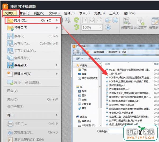This screenshot has height=142, width=159.
Task: Expand the 新建文档(N) submenu arrow
Action: [57, 74]
